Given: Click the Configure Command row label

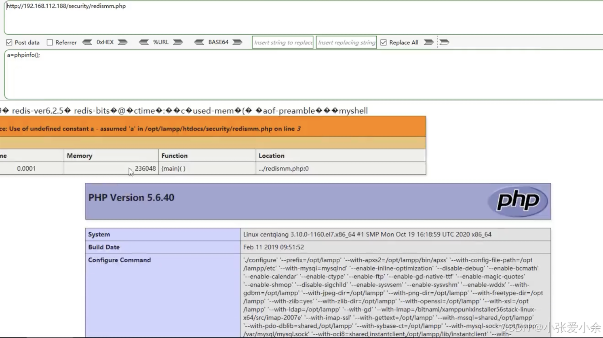Looking at the screenshot, I should [x=120, y=260].
